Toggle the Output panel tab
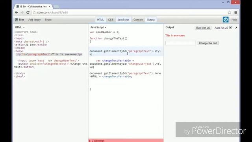252x142 pixels. pos(150,20)
